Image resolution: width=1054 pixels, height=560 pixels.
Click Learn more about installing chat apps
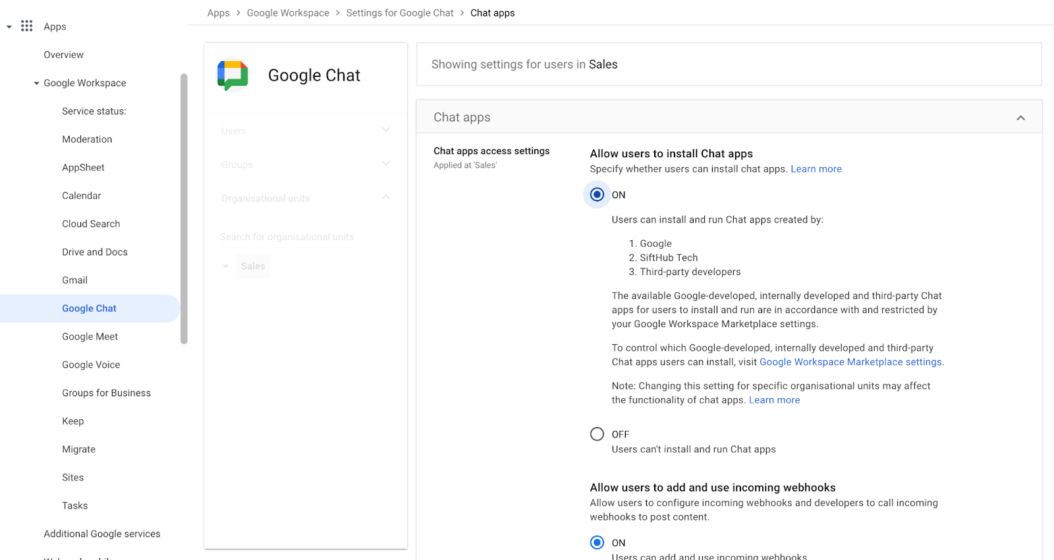(x=816, y=169)
